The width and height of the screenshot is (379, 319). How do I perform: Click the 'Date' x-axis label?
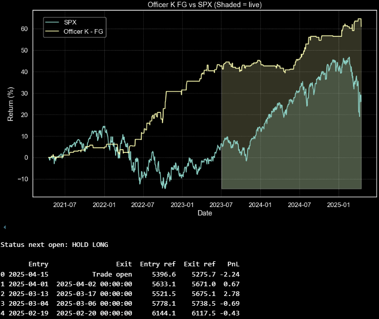tap(205, 213)
